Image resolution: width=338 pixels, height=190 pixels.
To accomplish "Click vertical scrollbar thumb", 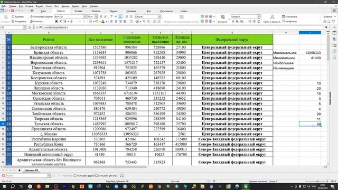I will coord(328,47).
